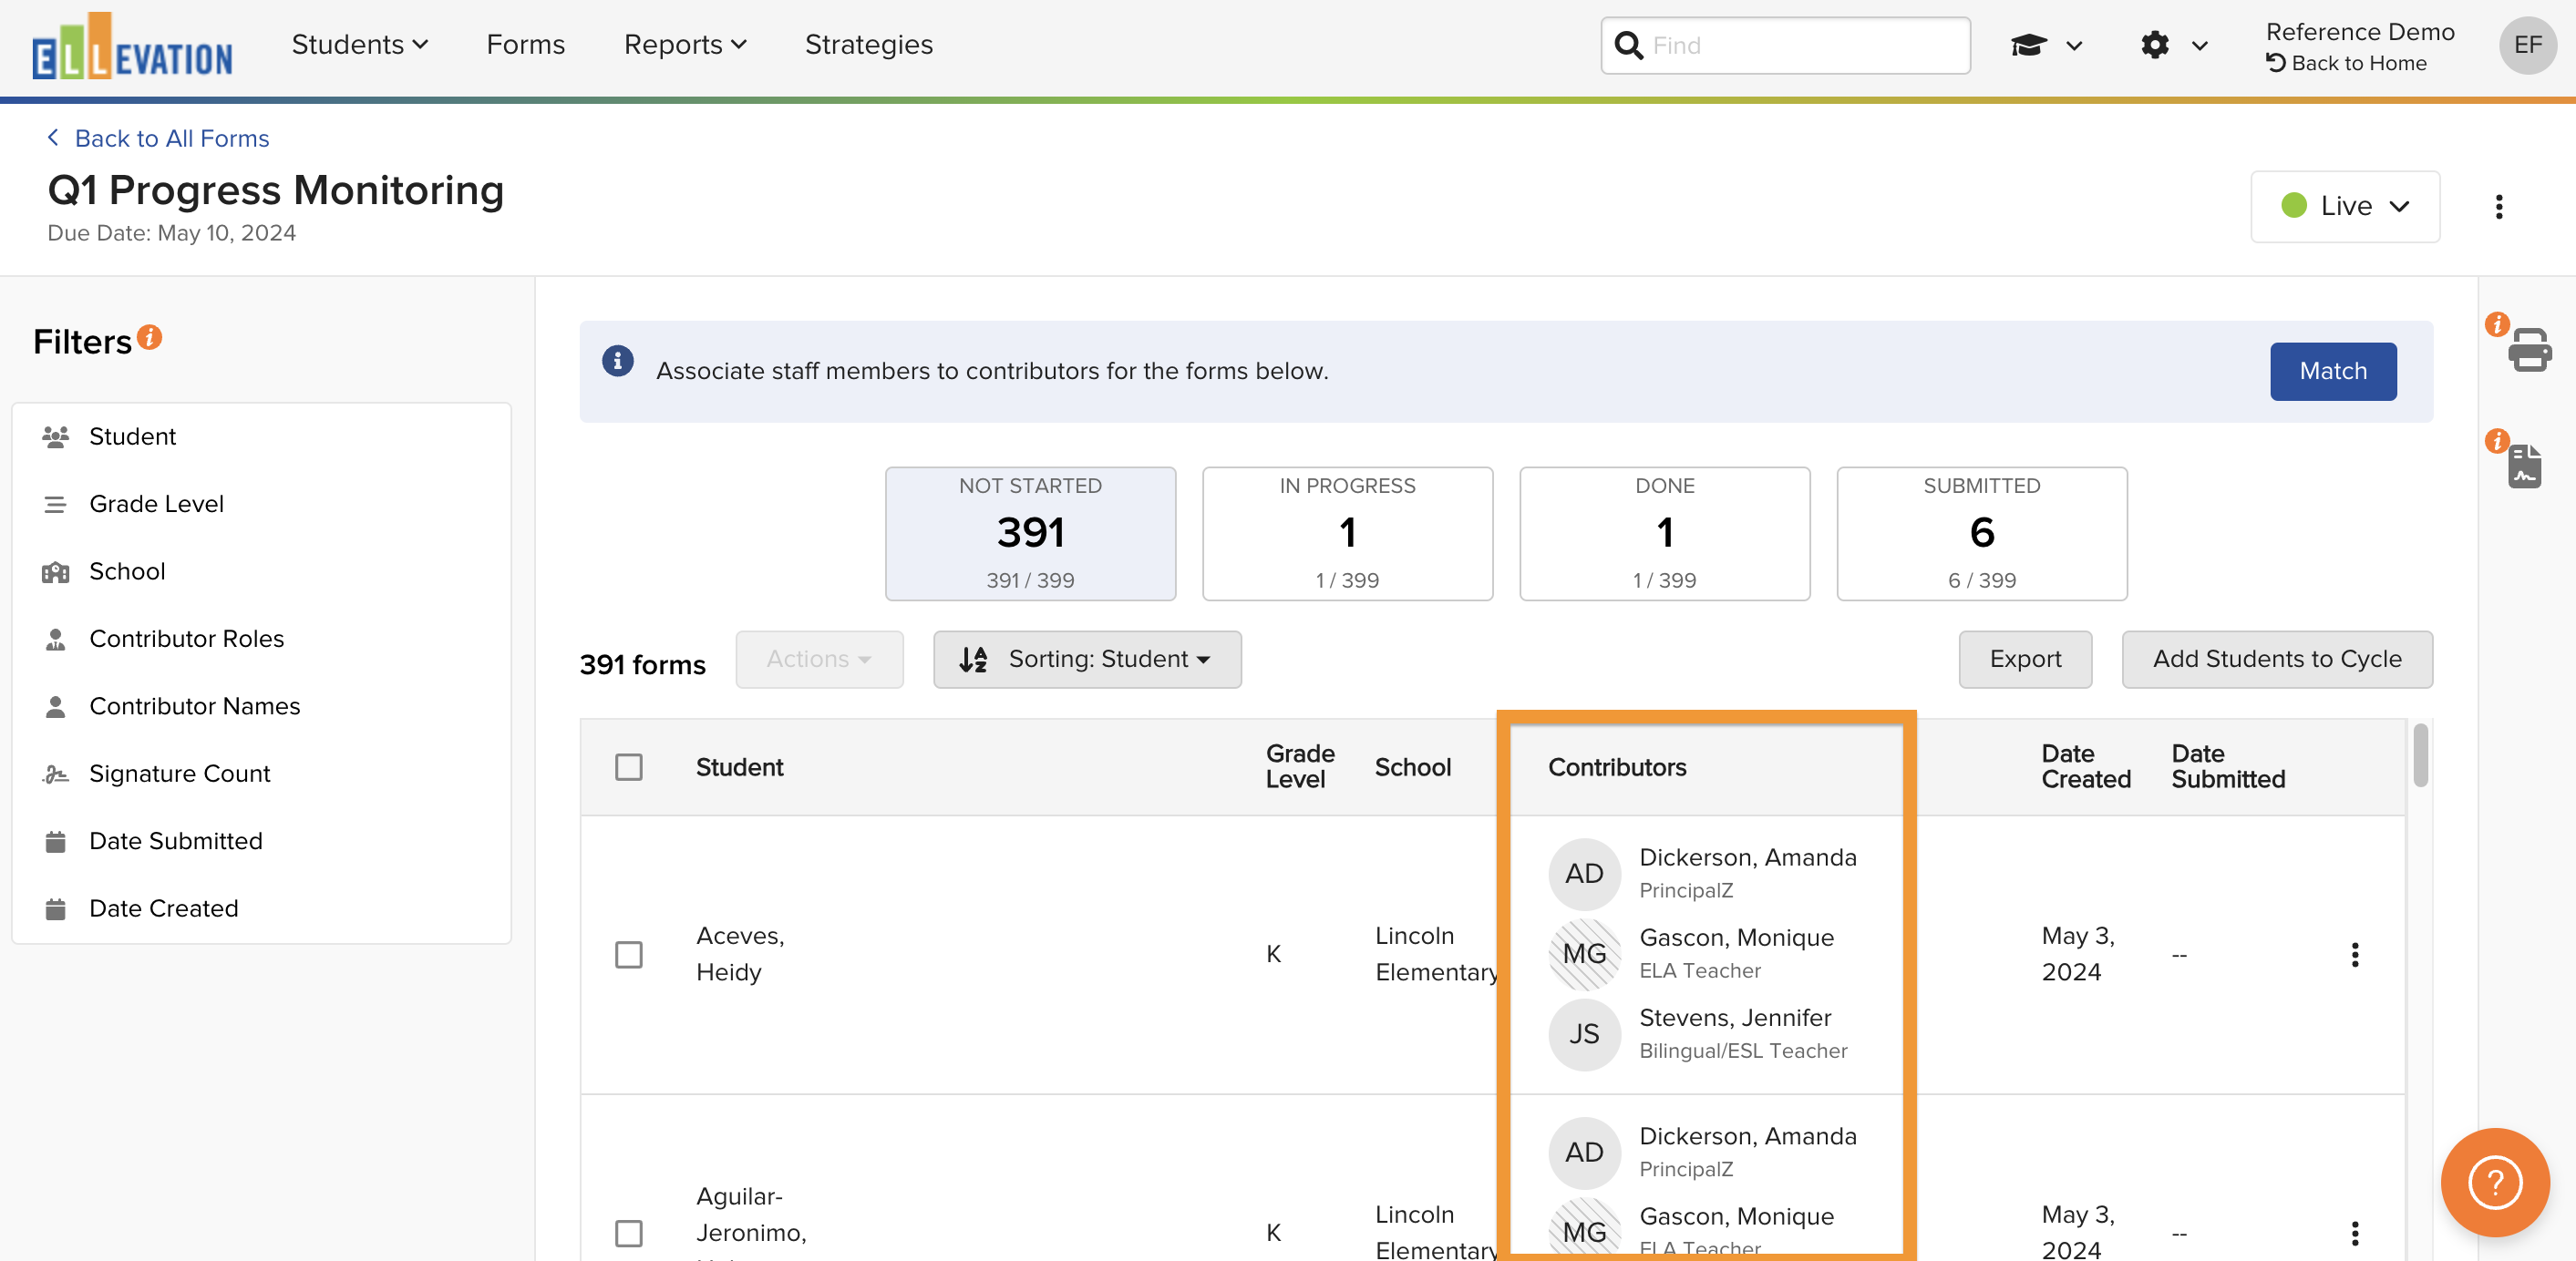Click the search magnifier icon
Image resolution: width=2576 pixels, height=1261 pixels.
(1628, 46)
